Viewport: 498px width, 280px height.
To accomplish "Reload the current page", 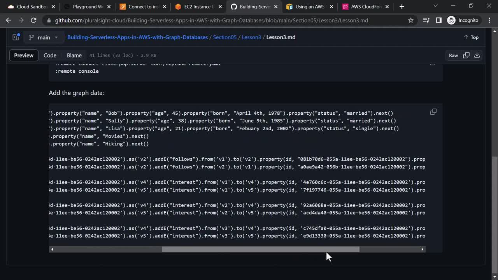I will [x=33, y=20].
